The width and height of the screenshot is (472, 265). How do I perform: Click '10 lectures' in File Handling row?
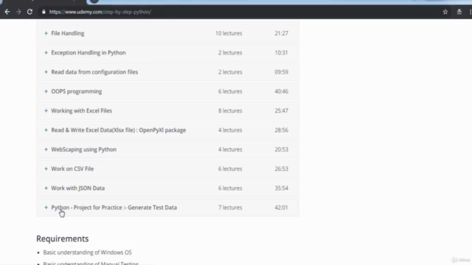(229, 33)
